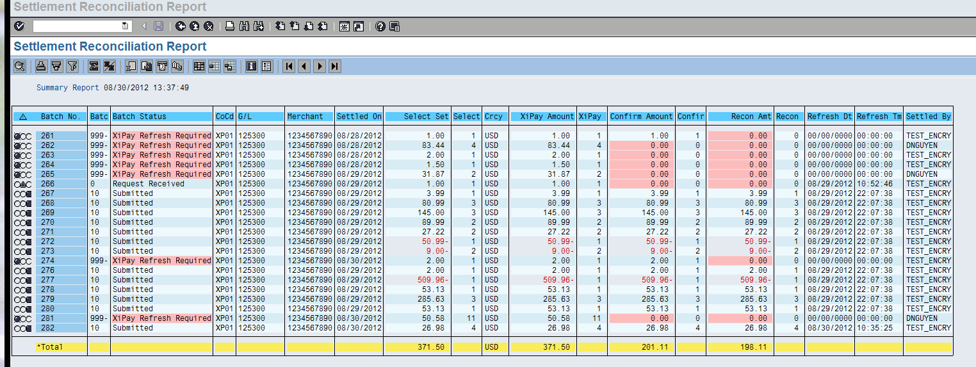976x367 pixels.
Task: Click the Save diskette icon
Action: (159, 26)
